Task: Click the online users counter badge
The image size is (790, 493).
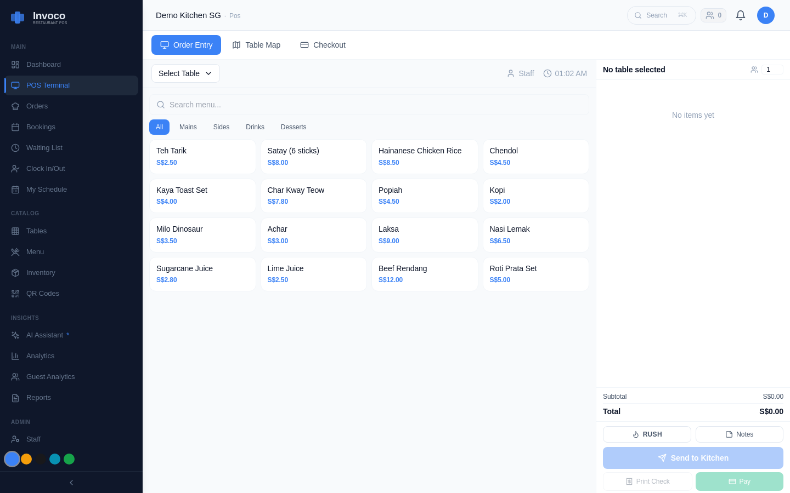Action: [713, 15]
